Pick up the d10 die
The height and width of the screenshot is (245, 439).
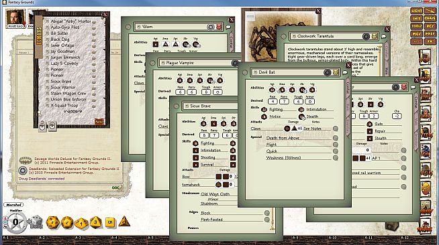pyautogui.click(x=81, y=223)
